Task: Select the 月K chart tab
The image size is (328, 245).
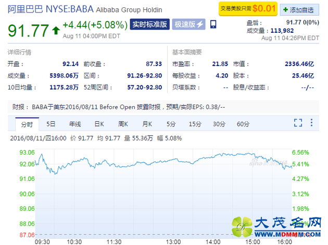Action: tap(147, 124)
